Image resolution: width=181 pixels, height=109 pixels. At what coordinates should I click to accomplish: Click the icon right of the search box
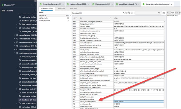tap(164, 13)
